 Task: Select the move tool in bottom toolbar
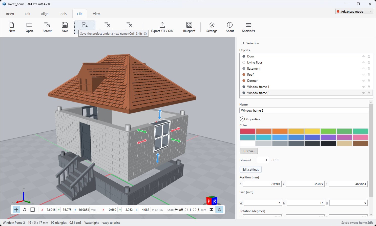tap(16, 210)
